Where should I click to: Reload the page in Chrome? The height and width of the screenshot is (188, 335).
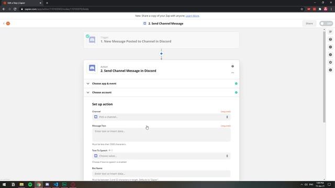pos(15,9)
